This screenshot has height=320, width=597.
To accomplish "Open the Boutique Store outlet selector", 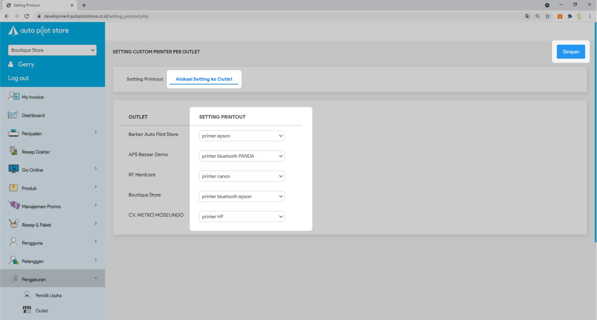I will (52, 50).
